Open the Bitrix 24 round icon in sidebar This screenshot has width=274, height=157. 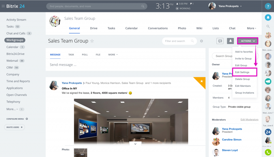click(268, 132)
